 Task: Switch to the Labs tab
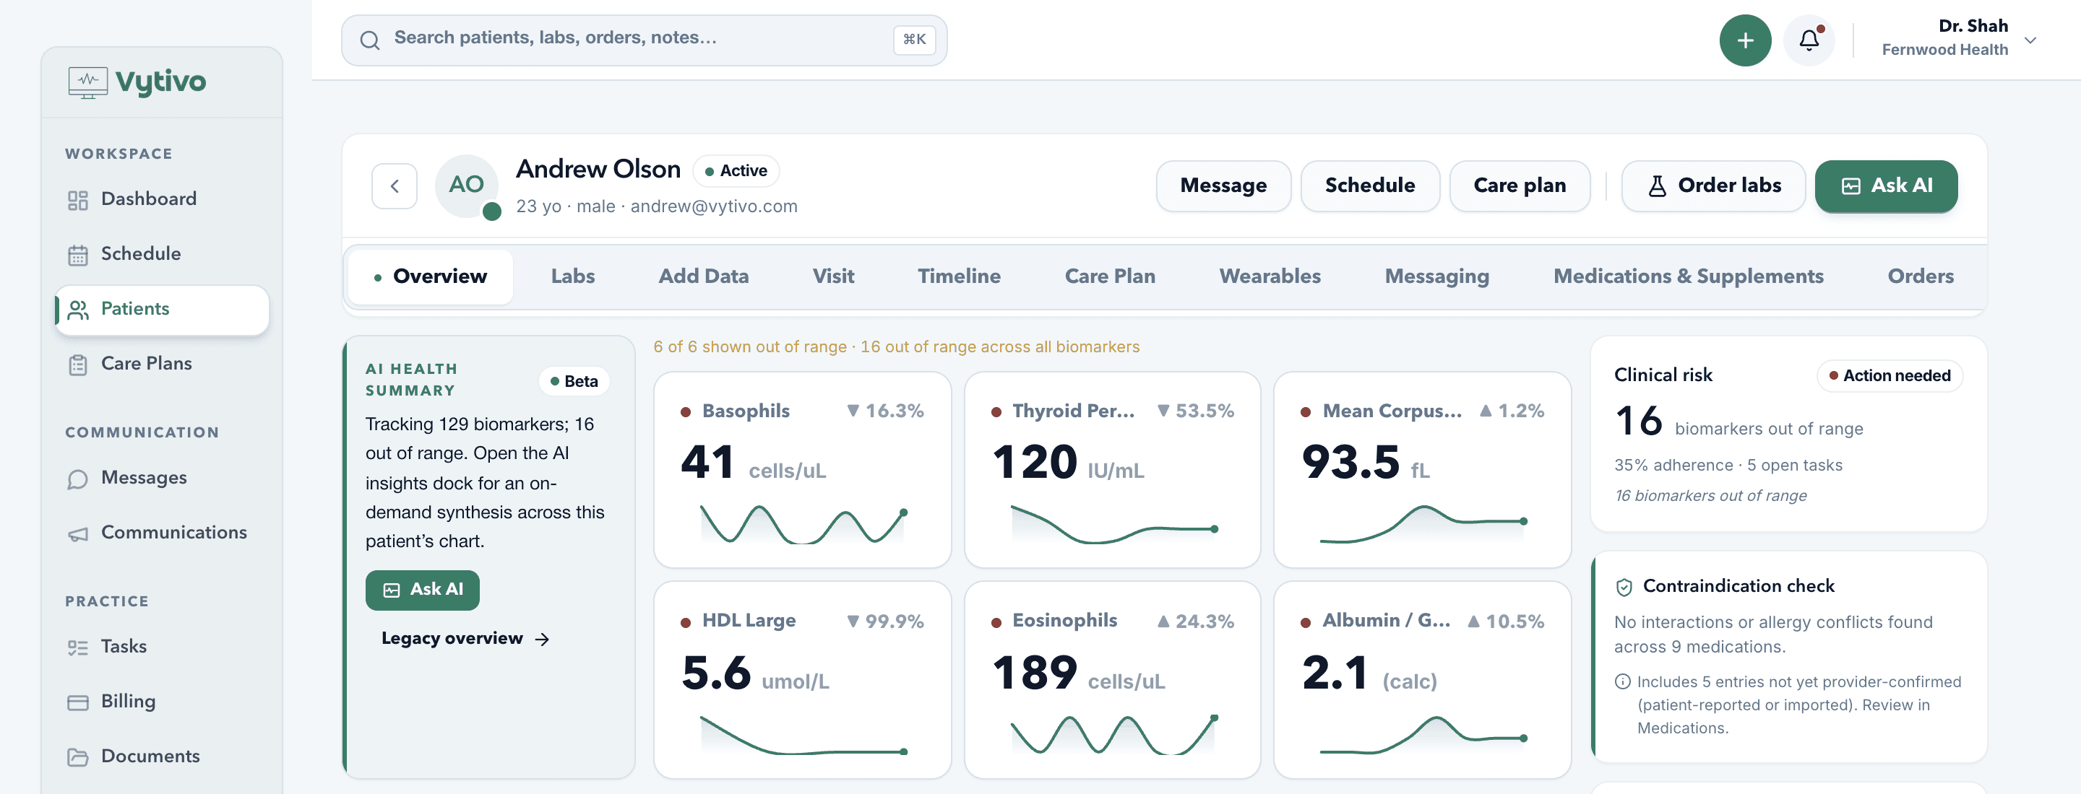tap(573, 276)
